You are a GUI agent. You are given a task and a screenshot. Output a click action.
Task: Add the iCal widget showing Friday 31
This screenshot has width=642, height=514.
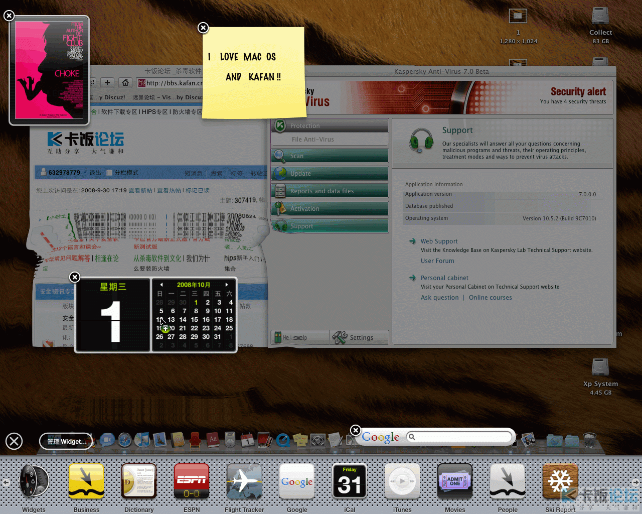point(350,481)
